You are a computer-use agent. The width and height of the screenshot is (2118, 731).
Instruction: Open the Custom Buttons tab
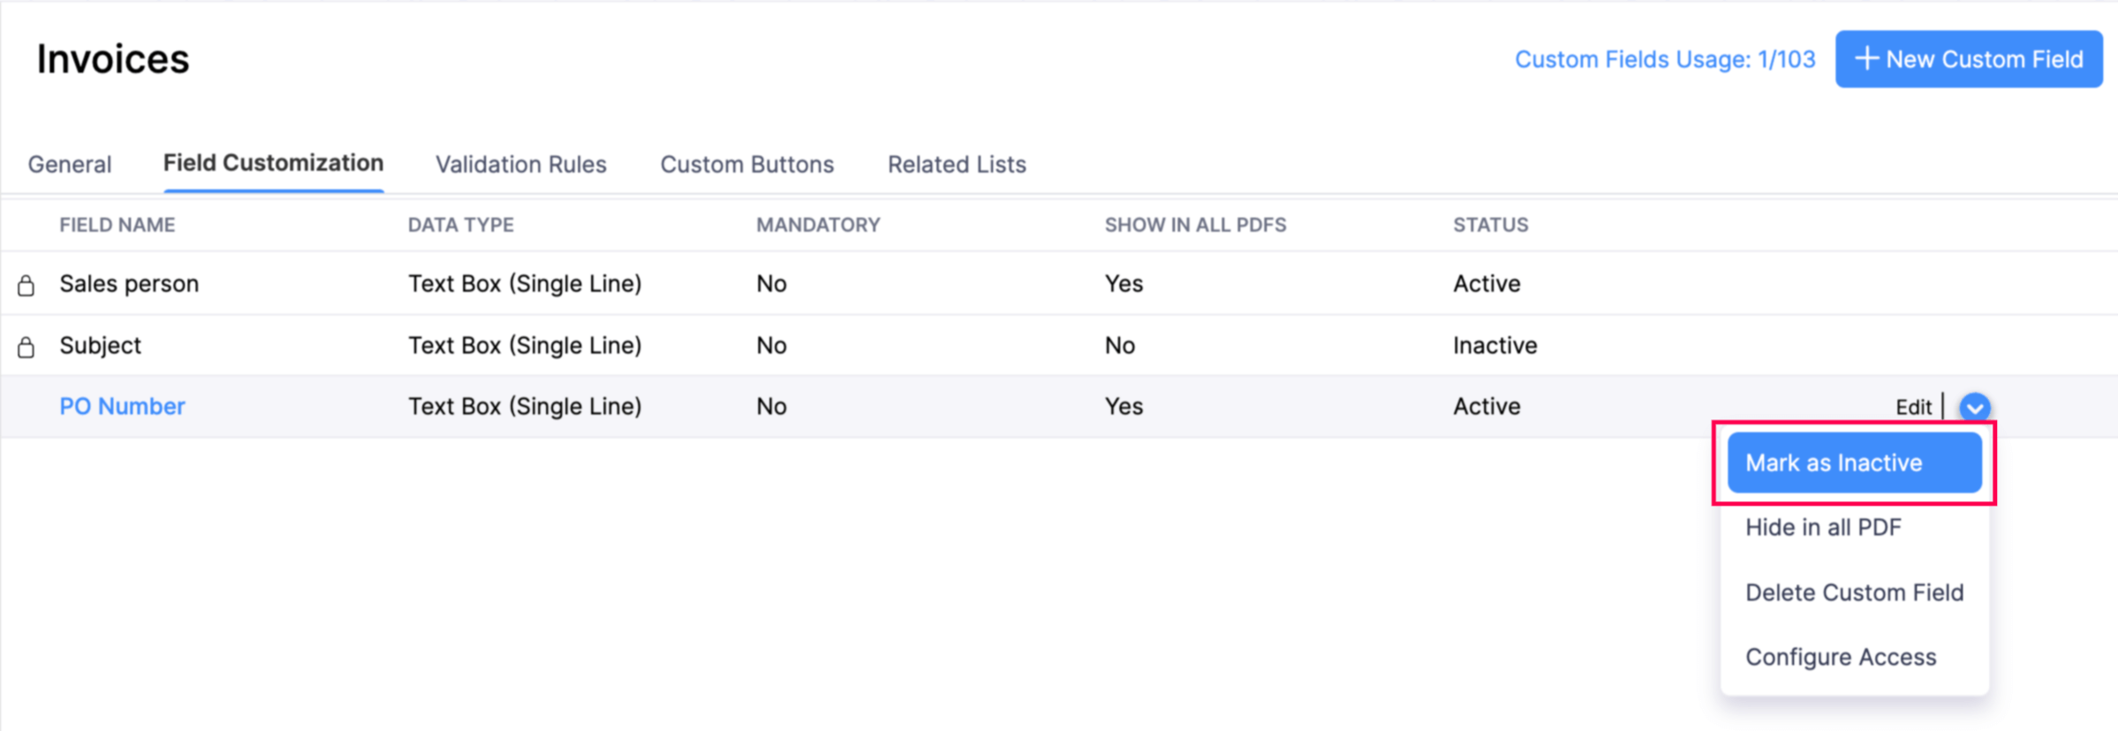click(x=747, y=164)
